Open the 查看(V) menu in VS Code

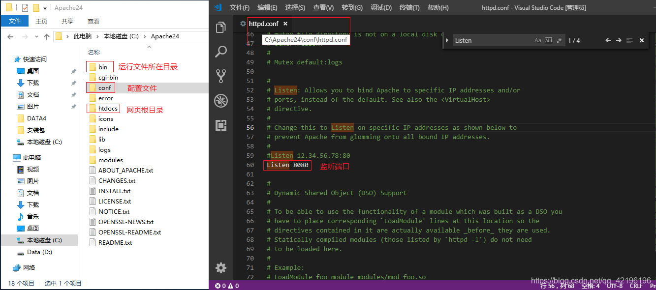coord(323,8)
